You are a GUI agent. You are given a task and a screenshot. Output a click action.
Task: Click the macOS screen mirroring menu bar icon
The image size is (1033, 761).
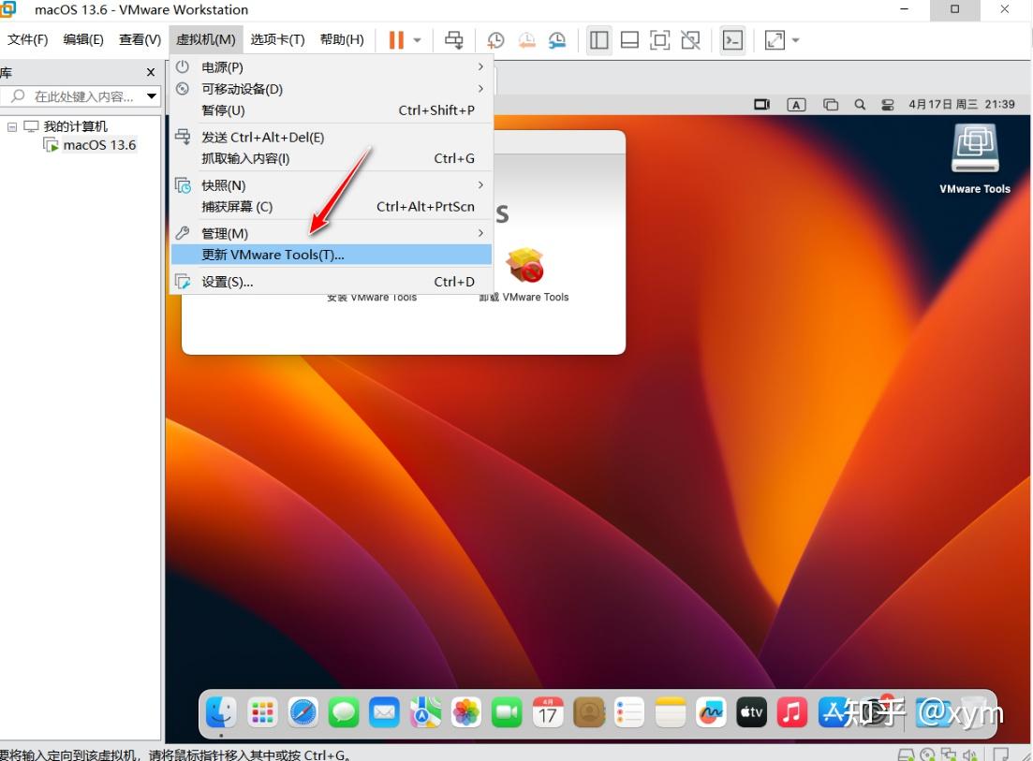click(761, 105)
